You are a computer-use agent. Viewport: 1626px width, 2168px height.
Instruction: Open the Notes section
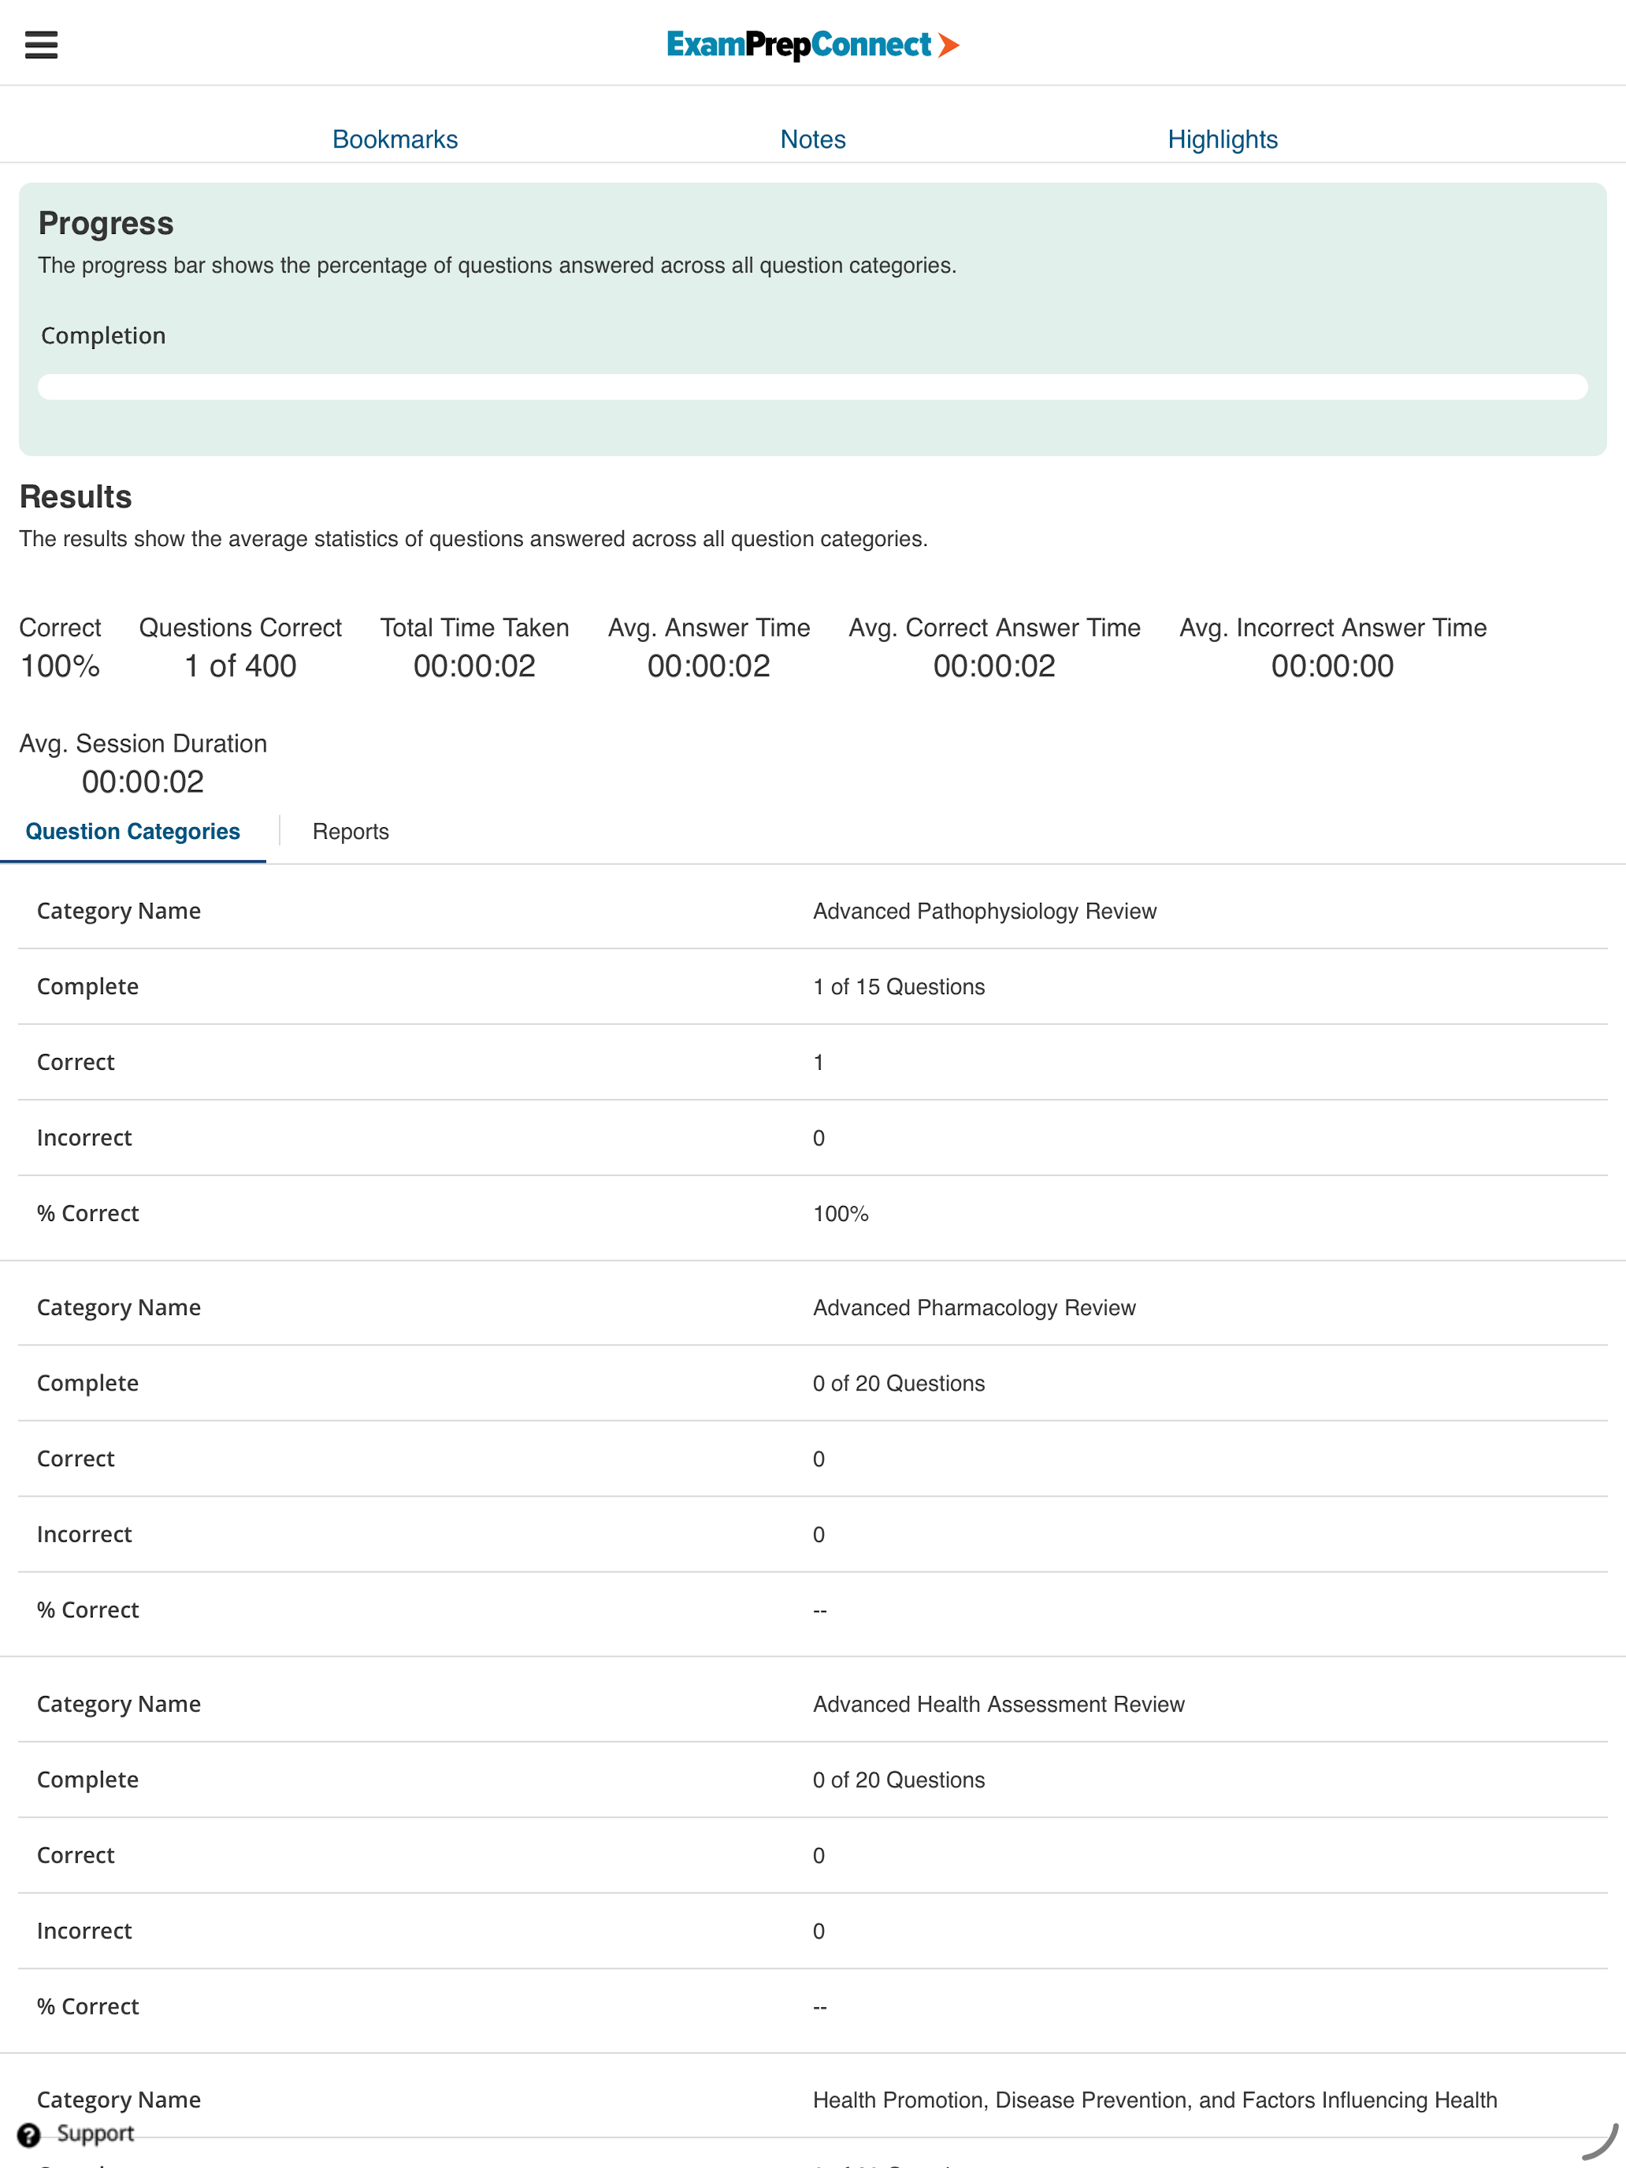coord(811,138)
